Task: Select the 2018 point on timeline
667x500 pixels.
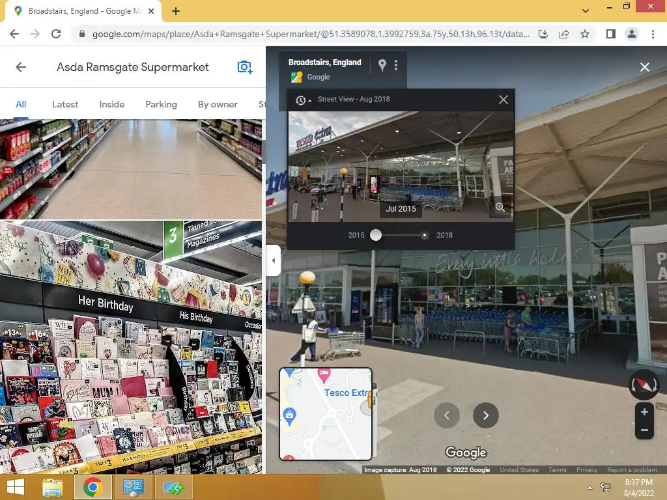Action: (425, 235)
